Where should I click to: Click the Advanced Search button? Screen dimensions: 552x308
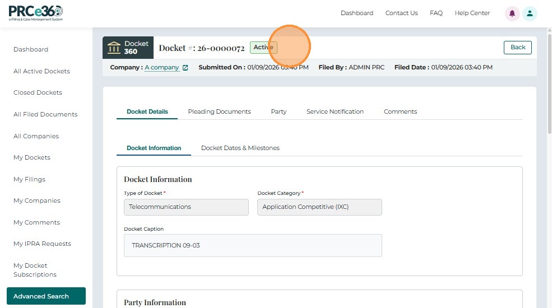[x=46, y=296]
